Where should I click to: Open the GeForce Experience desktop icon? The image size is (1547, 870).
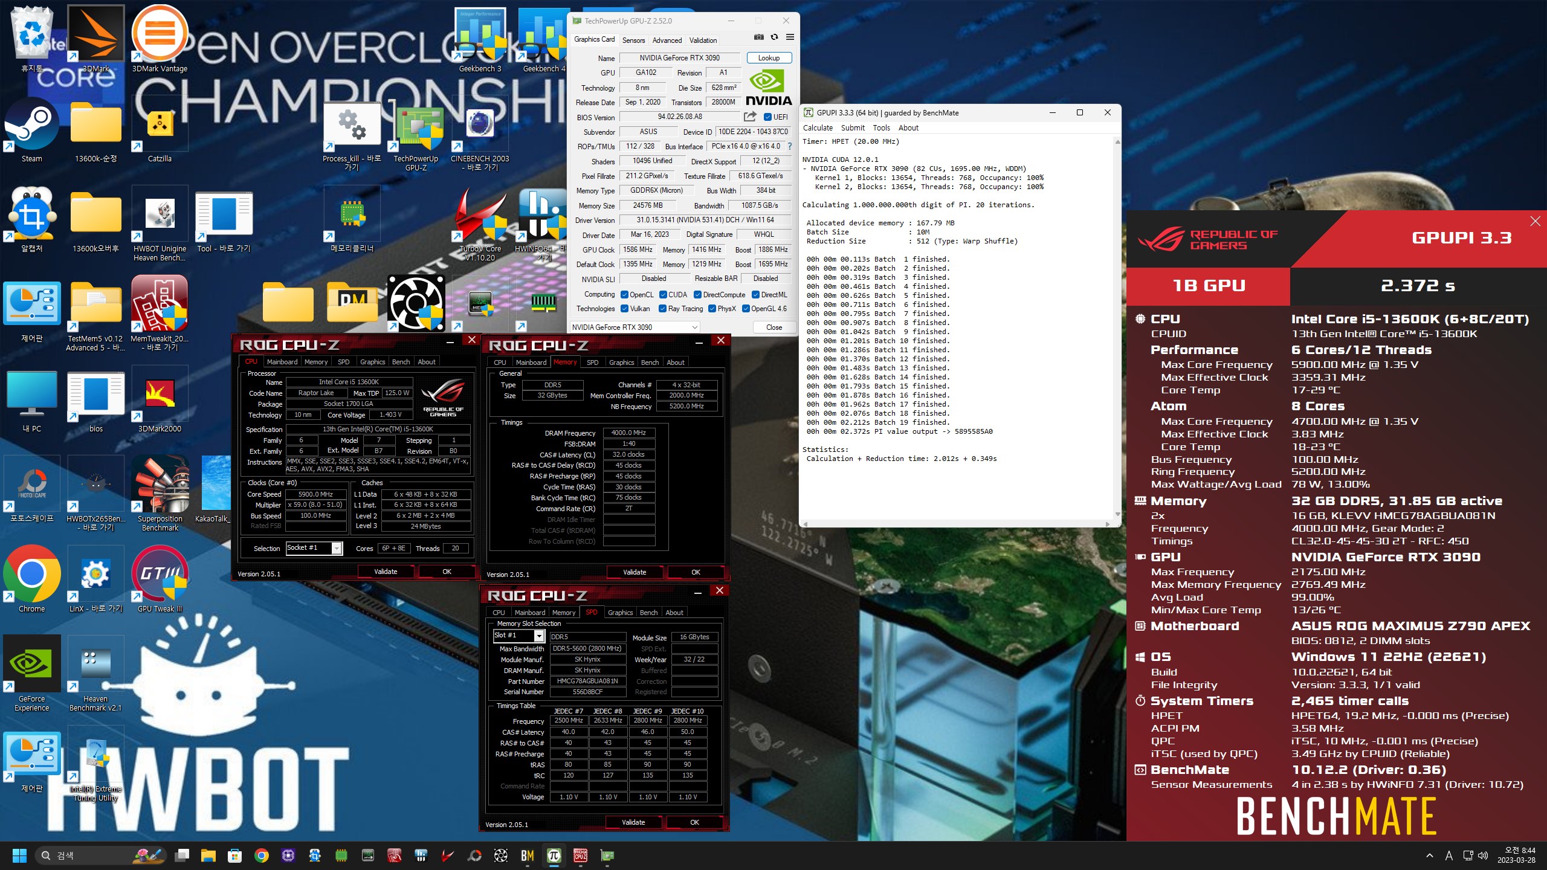(x=32, y=674)
